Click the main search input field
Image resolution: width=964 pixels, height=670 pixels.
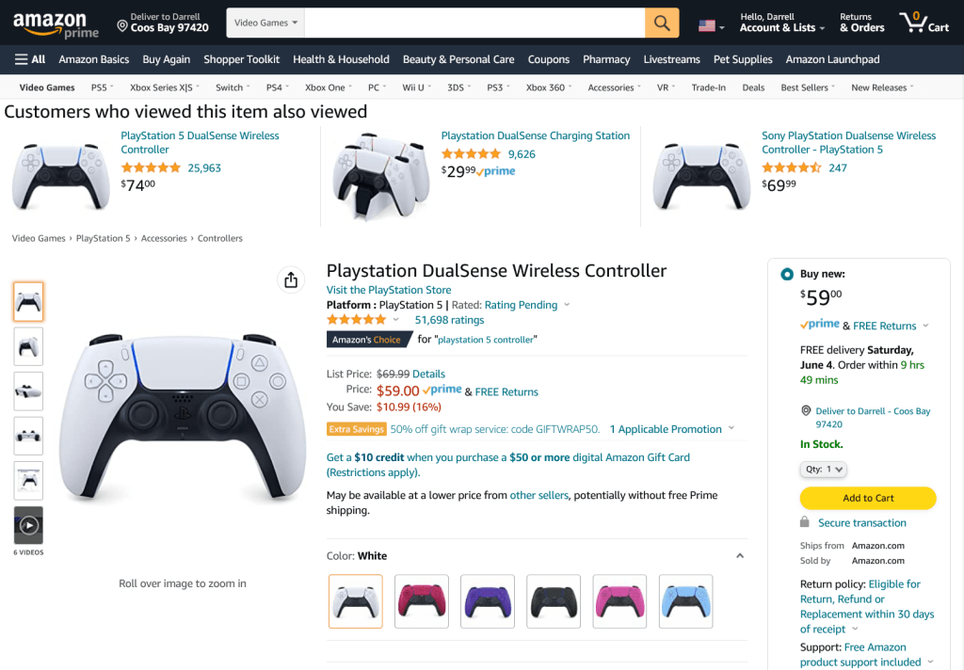[474, 23]
